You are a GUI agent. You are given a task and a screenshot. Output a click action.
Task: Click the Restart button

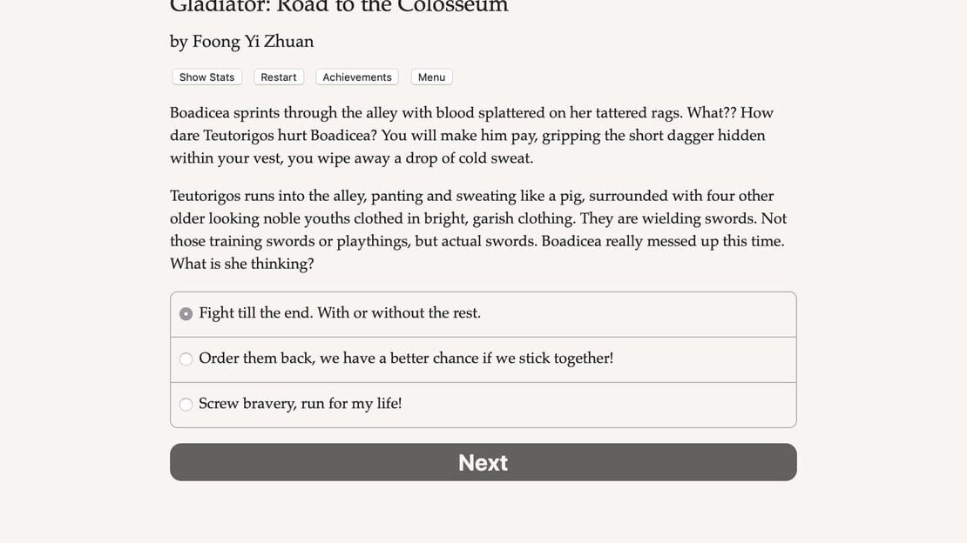click(x=278, y=77)
